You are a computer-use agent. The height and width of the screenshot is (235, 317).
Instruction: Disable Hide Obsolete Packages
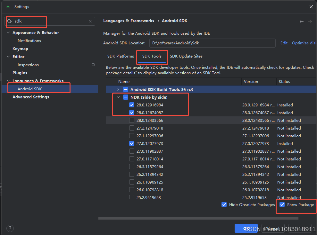click(224, 204)
